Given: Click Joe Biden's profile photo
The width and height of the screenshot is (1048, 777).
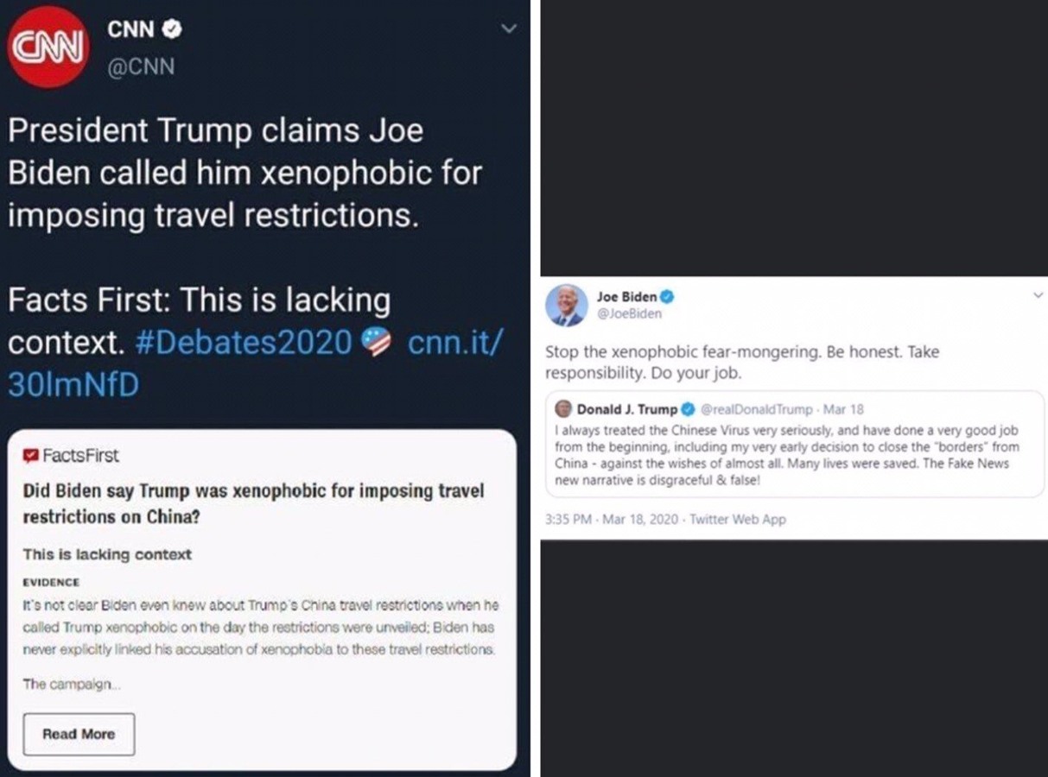Looking at the screenshot, I should [566, 305].
